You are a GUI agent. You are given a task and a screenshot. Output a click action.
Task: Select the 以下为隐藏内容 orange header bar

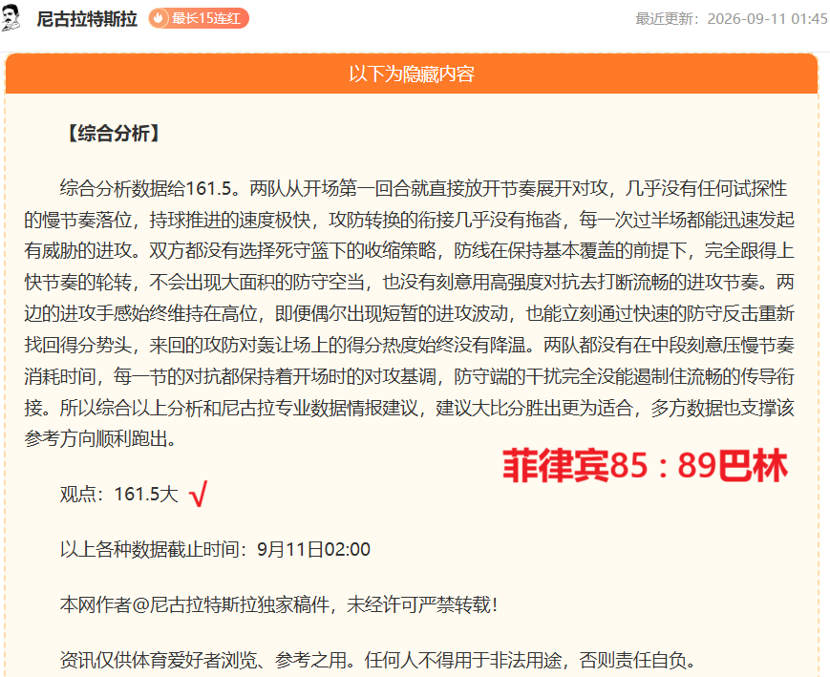pos(412,74)
